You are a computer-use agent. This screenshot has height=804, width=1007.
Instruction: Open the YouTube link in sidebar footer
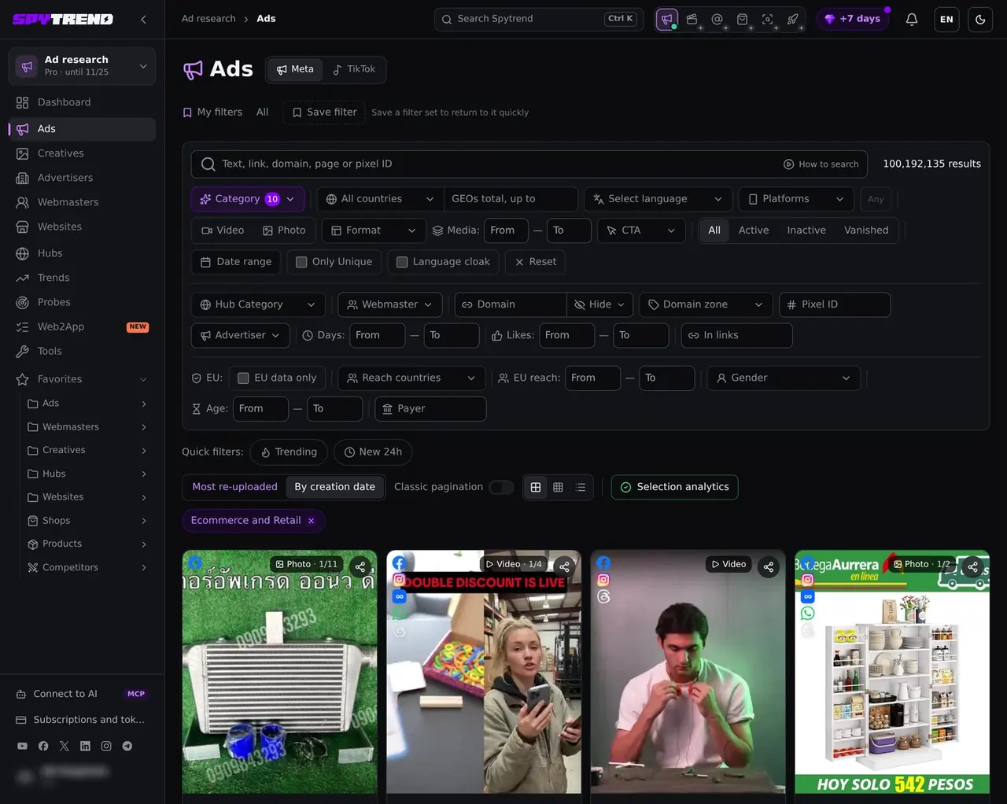(22, 746)
